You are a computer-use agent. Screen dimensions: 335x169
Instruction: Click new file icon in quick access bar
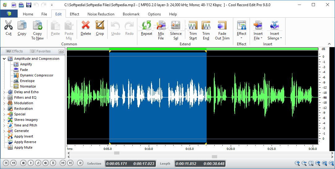click(14, 5)
